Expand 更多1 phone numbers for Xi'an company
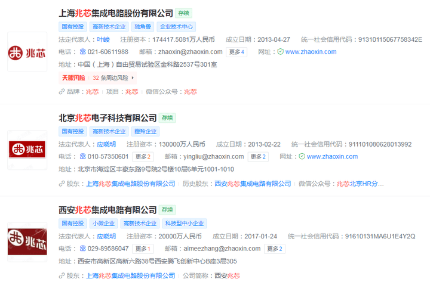 point(143,249)
